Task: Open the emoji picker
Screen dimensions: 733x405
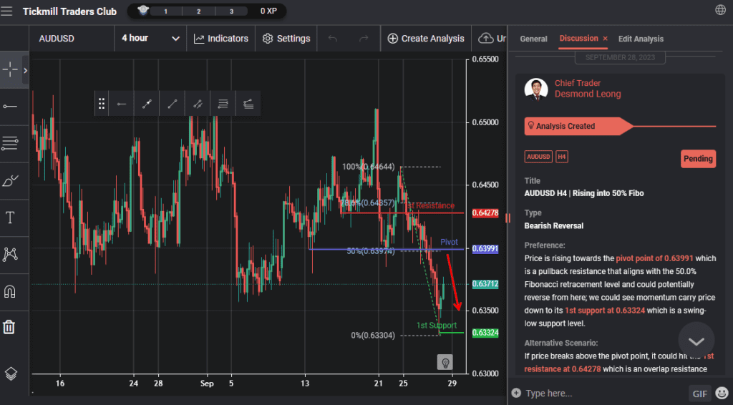Action: point(722,394)
